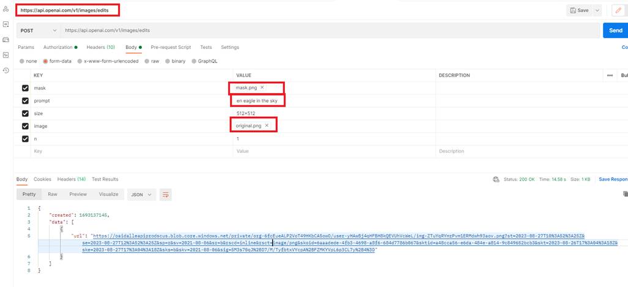Select the GraphQL body radio button
The image size is (628, 287).
194,61
